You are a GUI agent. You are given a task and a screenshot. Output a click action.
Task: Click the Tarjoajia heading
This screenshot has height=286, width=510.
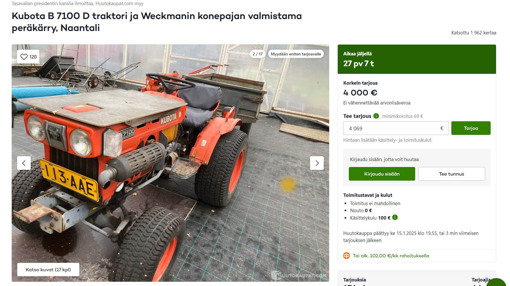click(x=481, y=280)
